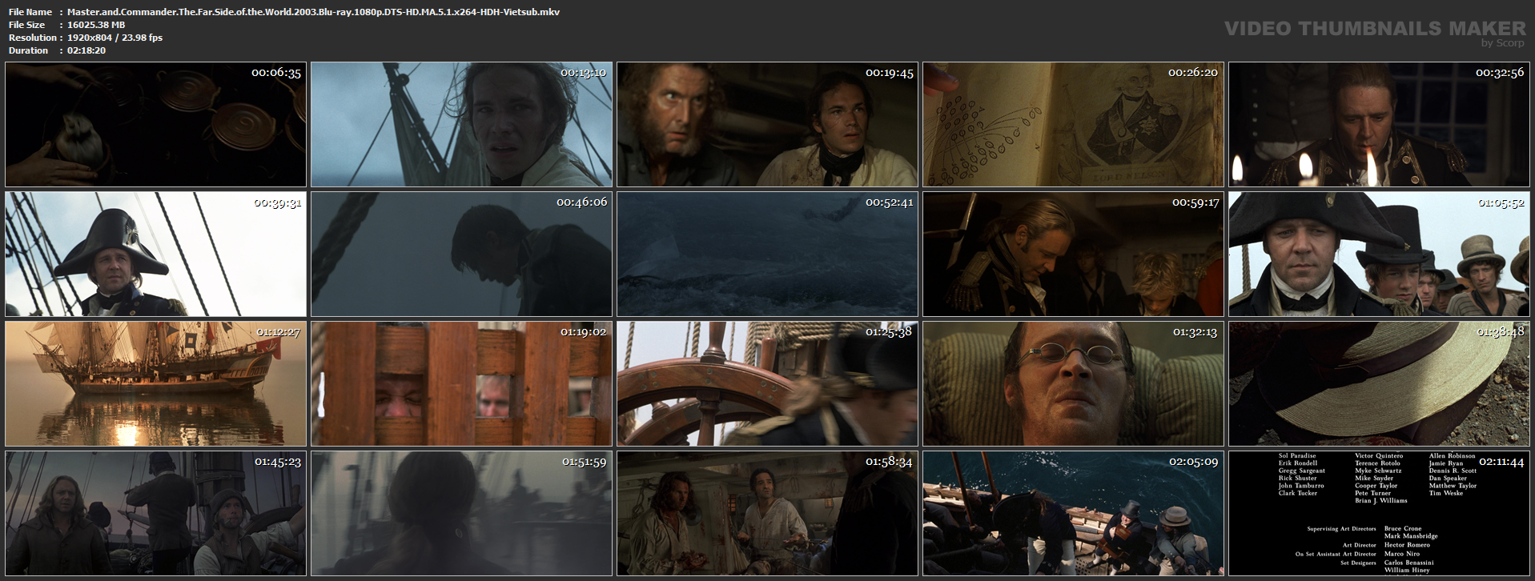Click the Lord Nelson book frame 00:26:20

click(x=1073, y=125)
